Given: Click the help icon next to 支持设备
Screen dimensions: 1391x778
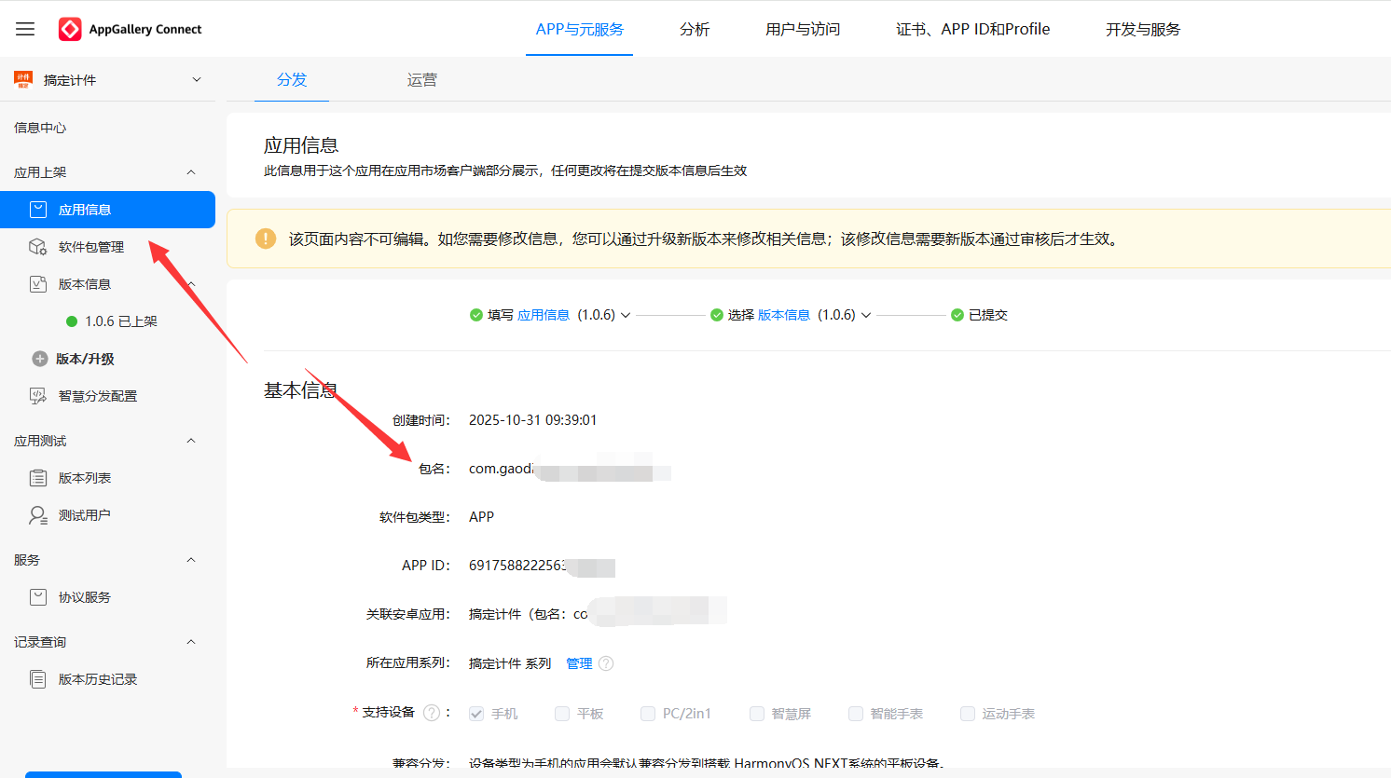Looking at the screenshot, I should [x=432, y=713].
